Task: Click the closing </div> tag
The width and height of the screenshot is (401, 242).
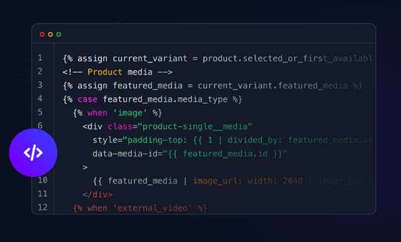Action: 97,194
